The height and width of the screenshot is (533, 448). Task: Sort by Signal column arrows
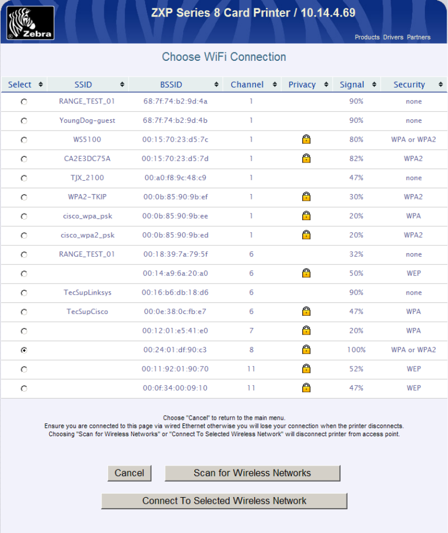click(375, 84)
